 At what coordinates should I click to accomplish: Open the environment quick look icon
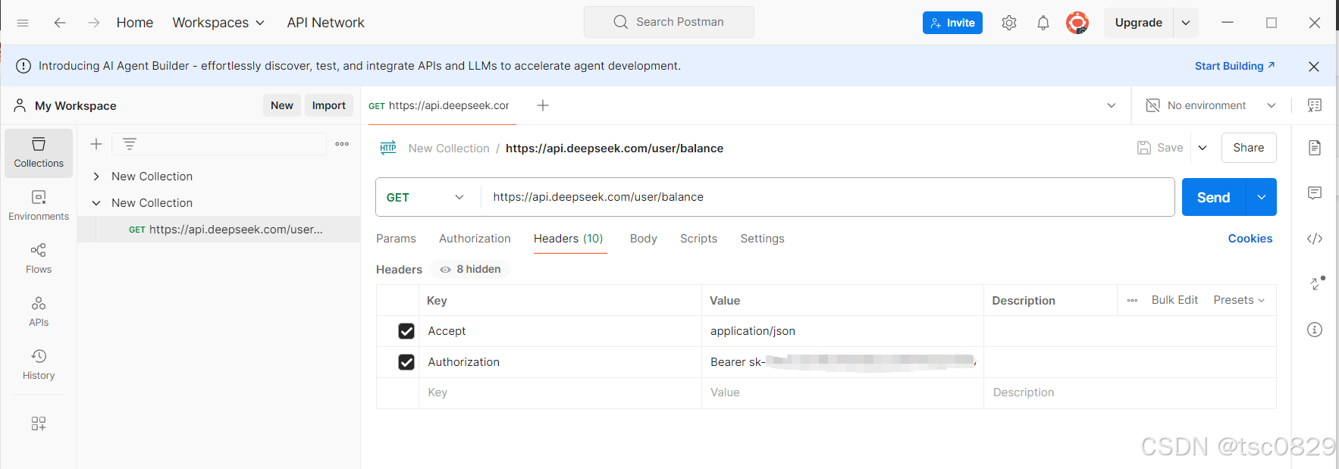click(x=1315, y=105)
